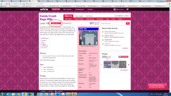171x96 pixels.
Task: Open the Contribute dropdown
Action: 119,16
